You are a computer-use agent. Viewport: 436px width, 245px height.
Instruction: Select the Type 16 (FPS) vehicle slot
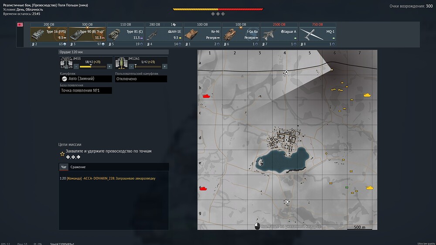[x=48, y=34]
